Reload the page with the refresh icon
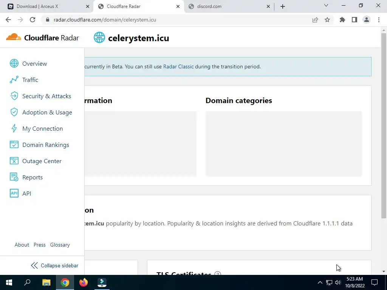The image size is (387, 290). (33, 20)
